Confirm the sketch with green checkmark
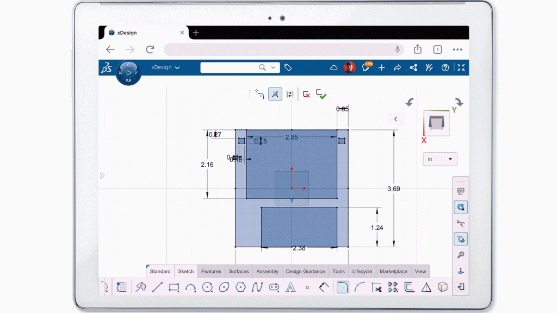Viewport: 557px width, 313px height. [x=321, y=94]
